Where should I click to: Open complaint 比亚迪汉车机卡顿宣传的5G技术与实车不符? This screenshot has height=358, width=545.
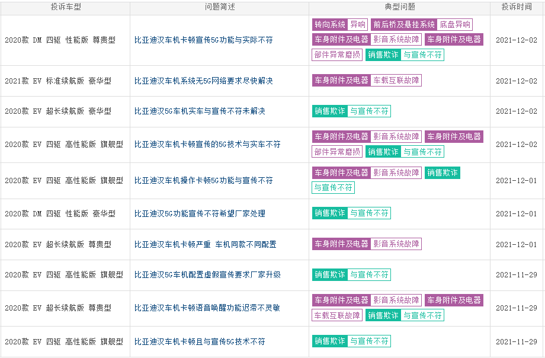tap(207, 144)
